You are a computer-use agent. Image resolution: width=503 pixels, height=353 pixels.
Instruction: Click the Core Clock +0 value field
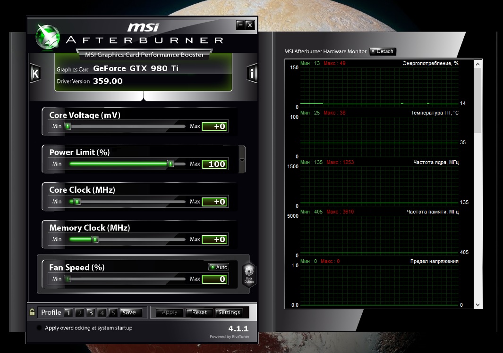215,202
